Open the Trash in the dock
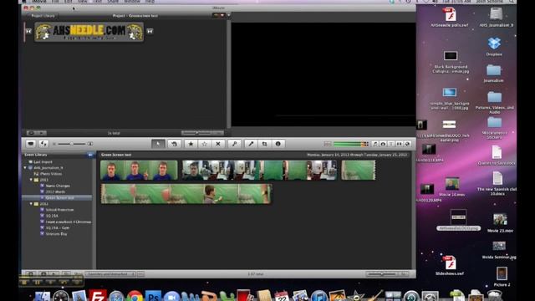Image resolution: width=535 pixels, height=301 pixels. click(494, 295)
